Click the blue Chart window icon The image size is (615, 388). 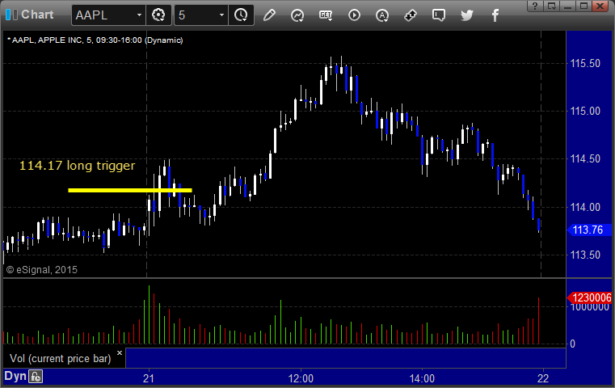coord(11,15)
